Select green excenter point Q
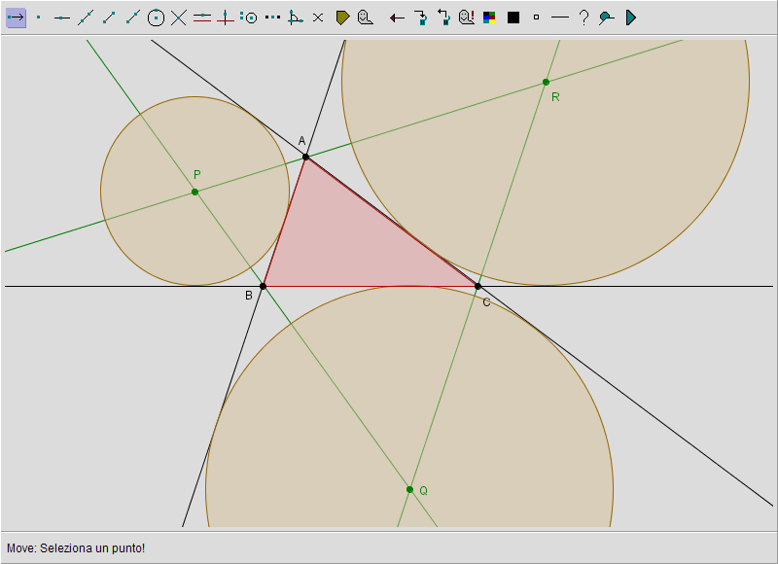The image size is (778, 564). (409, 489)
